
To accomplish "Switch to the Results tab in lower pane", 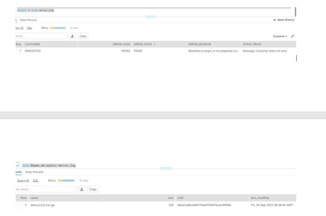I will pos(18,172).
